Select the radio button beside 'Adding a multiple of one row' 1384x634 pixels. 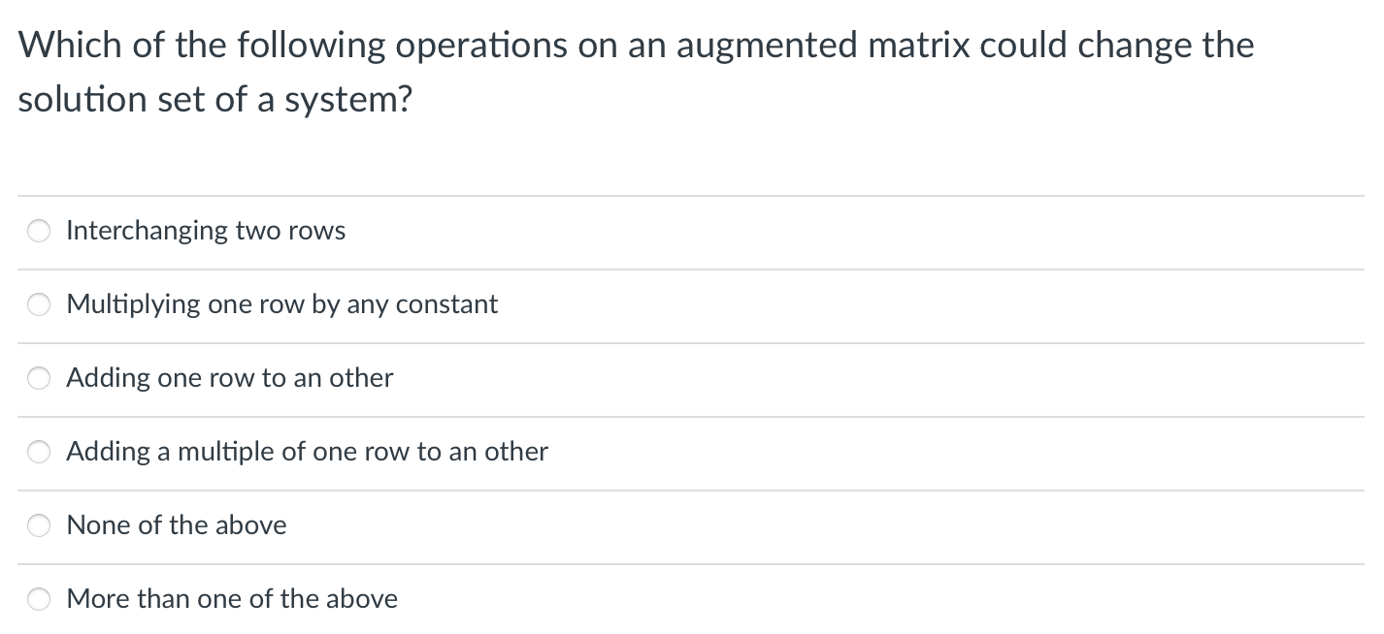pyautogui.click(x=39, y=452)
